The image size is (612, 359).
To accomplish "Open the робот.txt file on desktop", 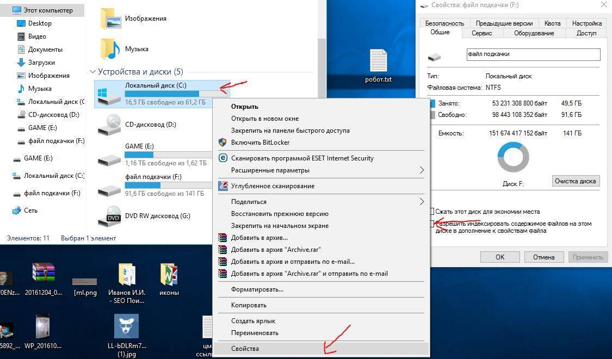I will click(378, 61).
